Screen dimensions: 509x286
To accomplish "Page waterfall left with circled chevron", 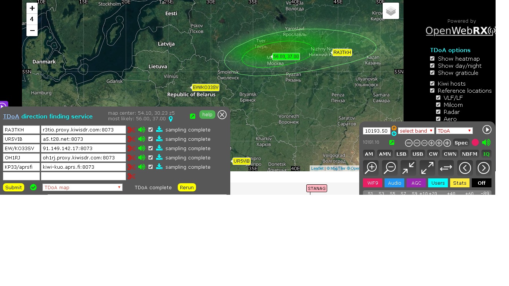I will (x=465, y=168).
